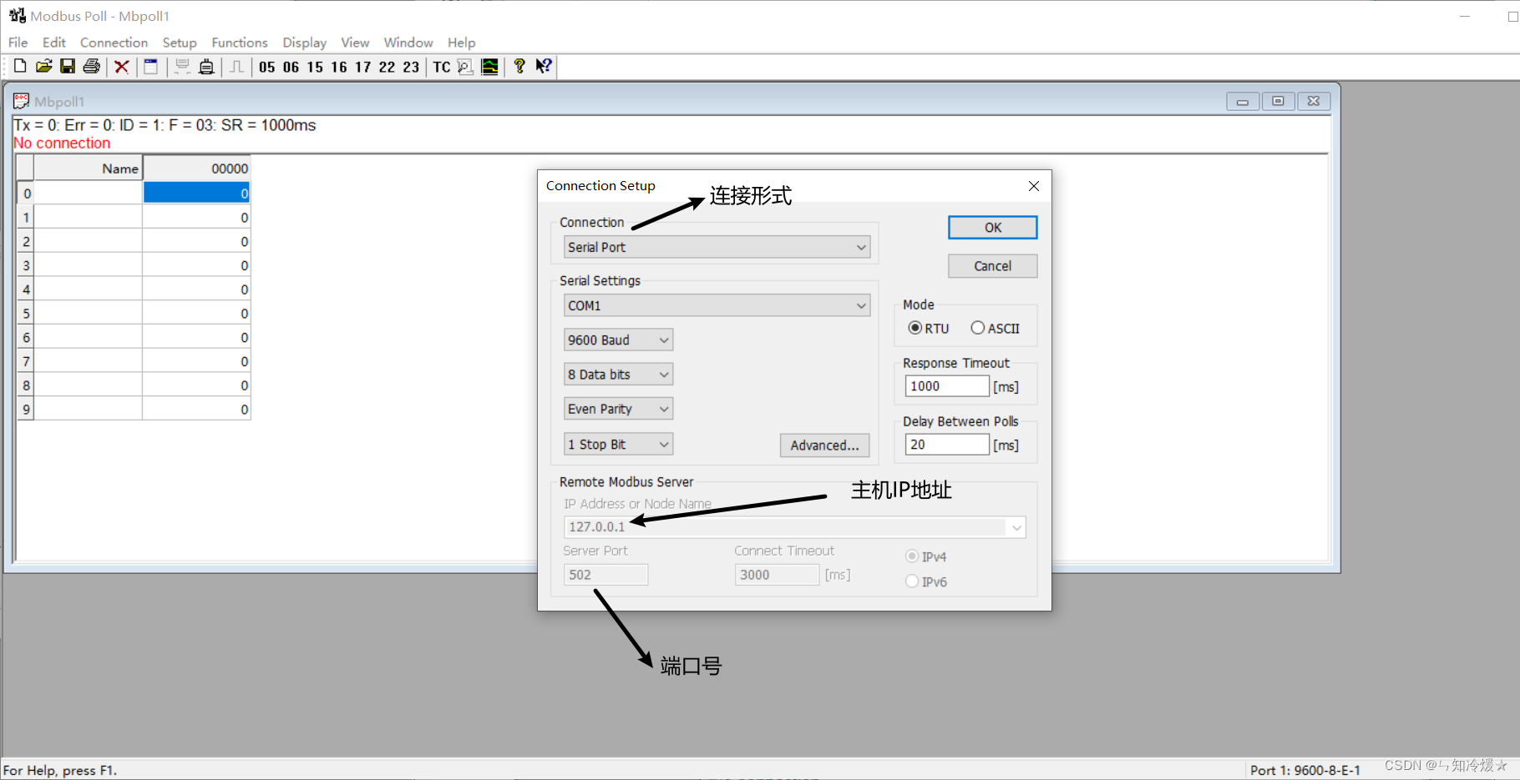Click the Modbus Poll app title icon
The height and width of the screenshot is (780, 1520).
pyautogui.click(x=18, y=16)
